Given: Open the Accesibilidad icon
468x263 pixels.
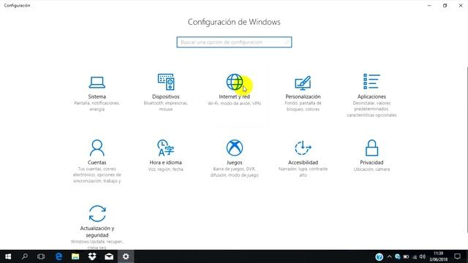Looking at the screenshot, I should point(303,148).
